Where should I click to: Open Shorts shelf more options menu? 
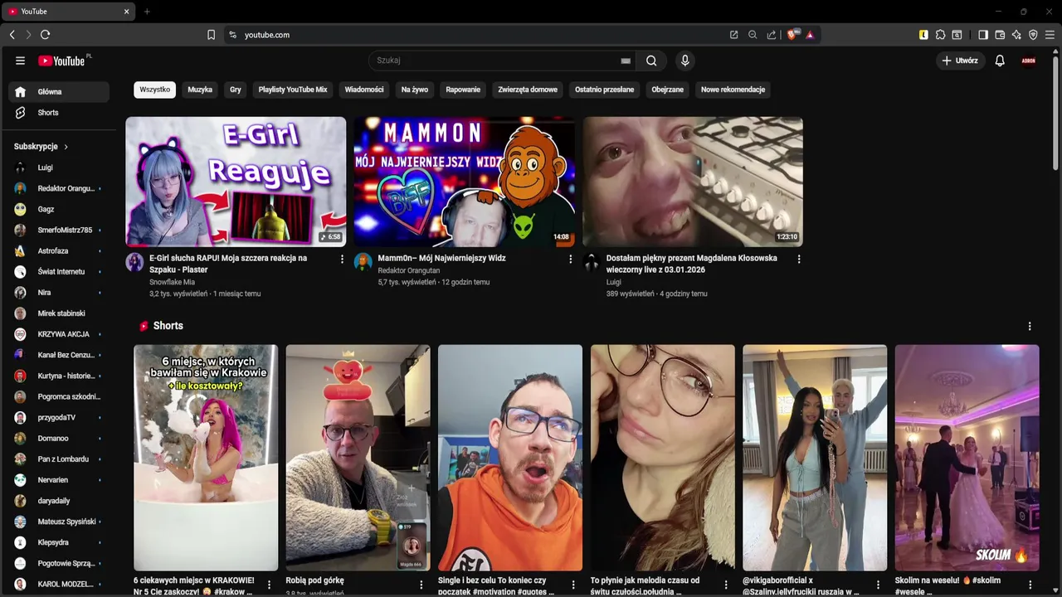[1030, 327]
